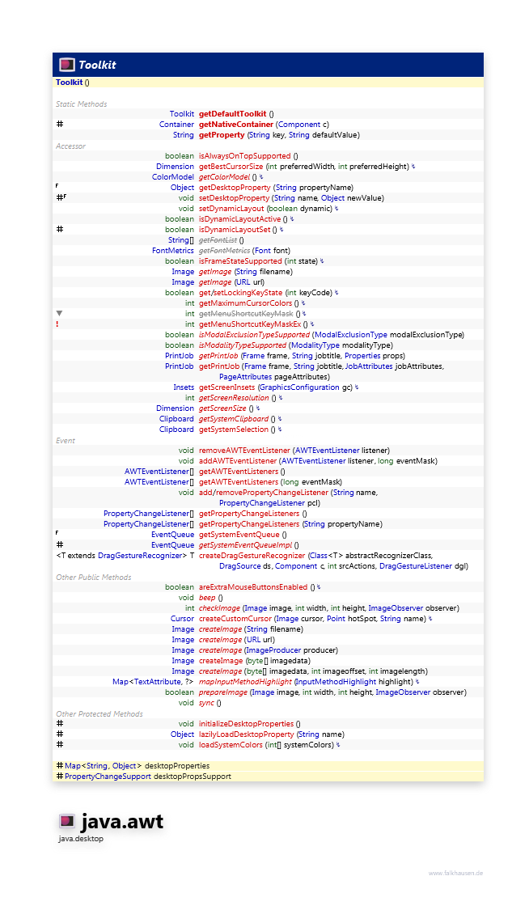Screen dimensions: 529x910
Task: Click the DragGestureListener parameter type
Action: click(x=416, y=566)
